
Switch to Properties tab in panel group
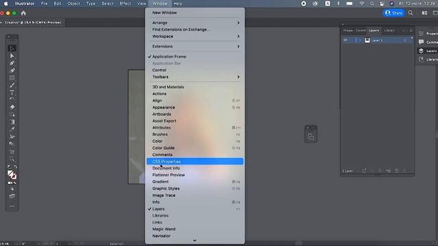click(348, 30)
